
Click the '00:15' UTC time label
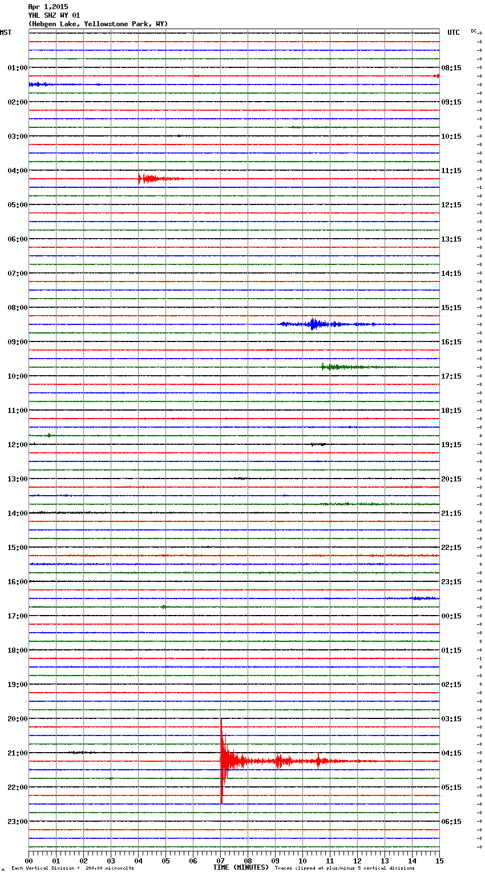tap(451, 616)
